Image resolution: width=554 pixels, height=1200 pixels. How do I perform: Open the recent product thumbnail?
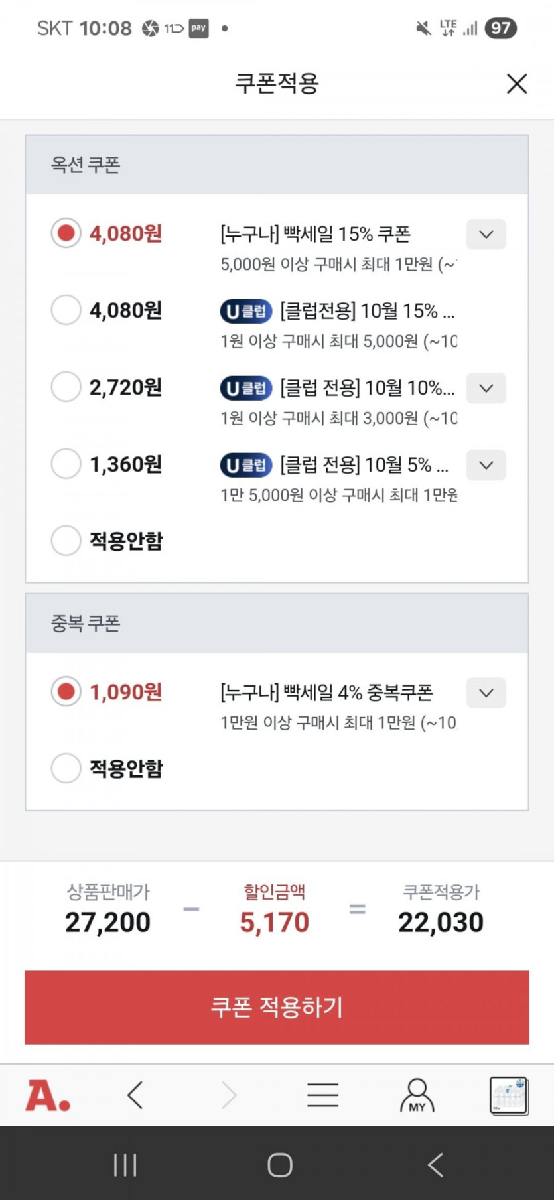tap(509, 1095)
